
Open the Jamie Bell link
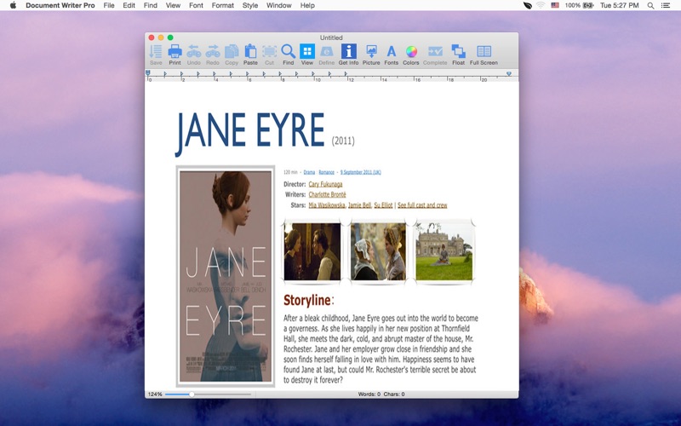click(x=359, y=205)
